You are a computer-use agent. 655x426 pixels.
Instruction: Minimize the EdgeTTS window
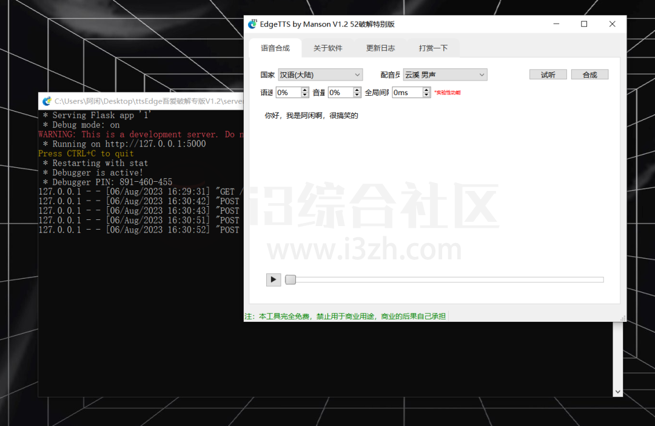(556, 24)
